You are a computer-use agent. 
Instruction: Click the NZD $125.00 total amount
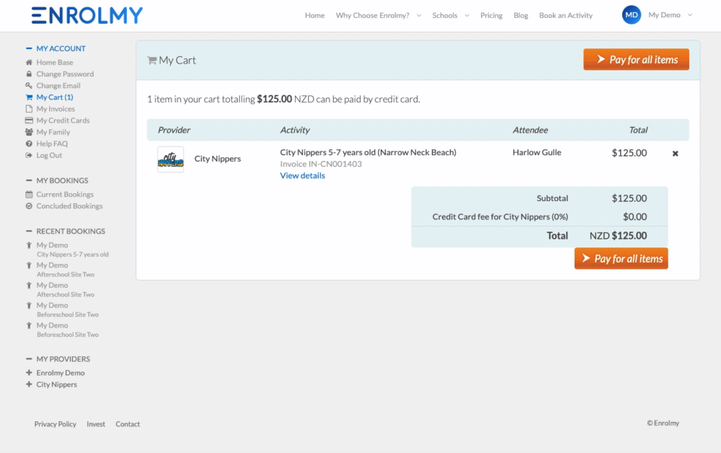618,236
